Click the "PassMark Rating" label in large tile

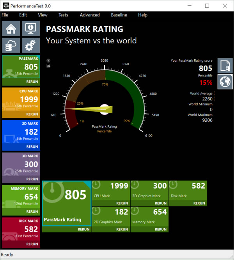(x=63, y=219)
